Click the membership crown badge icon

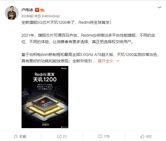point(42,10)
